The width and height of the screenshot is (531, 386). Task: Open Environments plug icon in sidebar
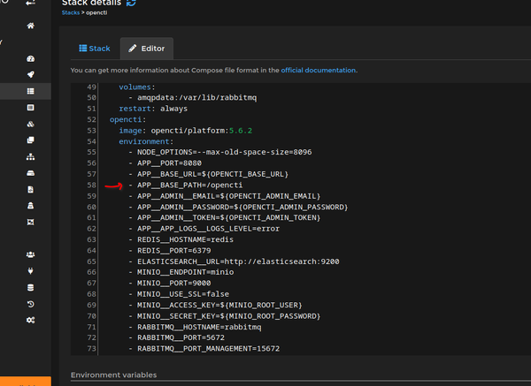pos(30,270)
